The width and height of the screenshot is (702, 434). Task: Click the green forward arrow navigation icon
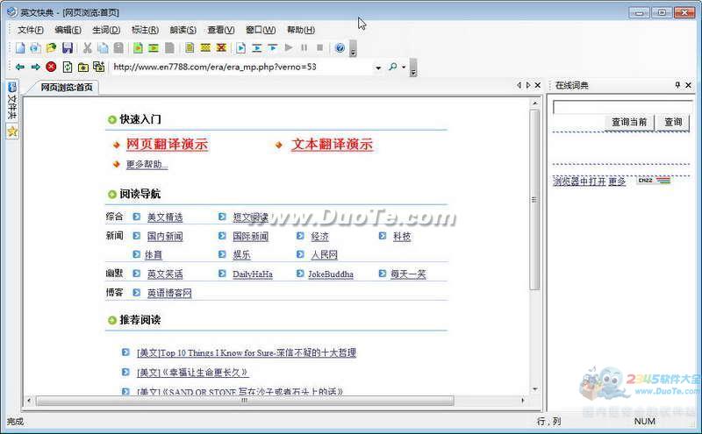coord(35,67)
